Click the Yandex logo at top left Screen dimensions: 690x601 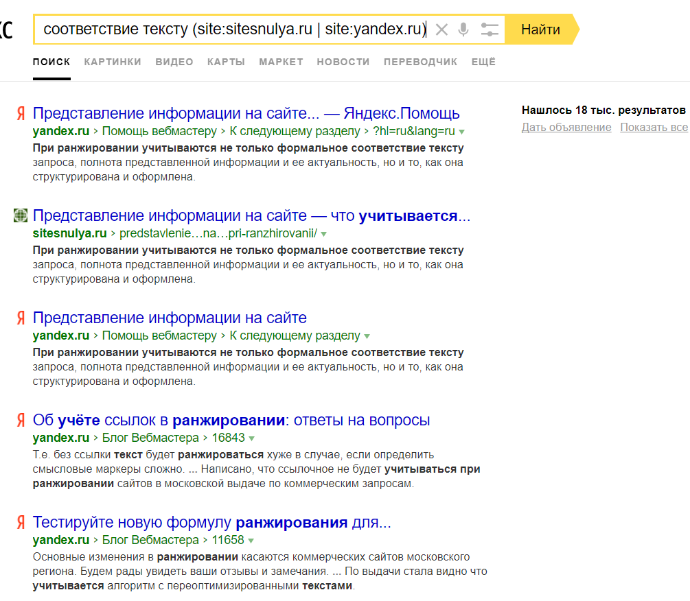tap(5, 30)
